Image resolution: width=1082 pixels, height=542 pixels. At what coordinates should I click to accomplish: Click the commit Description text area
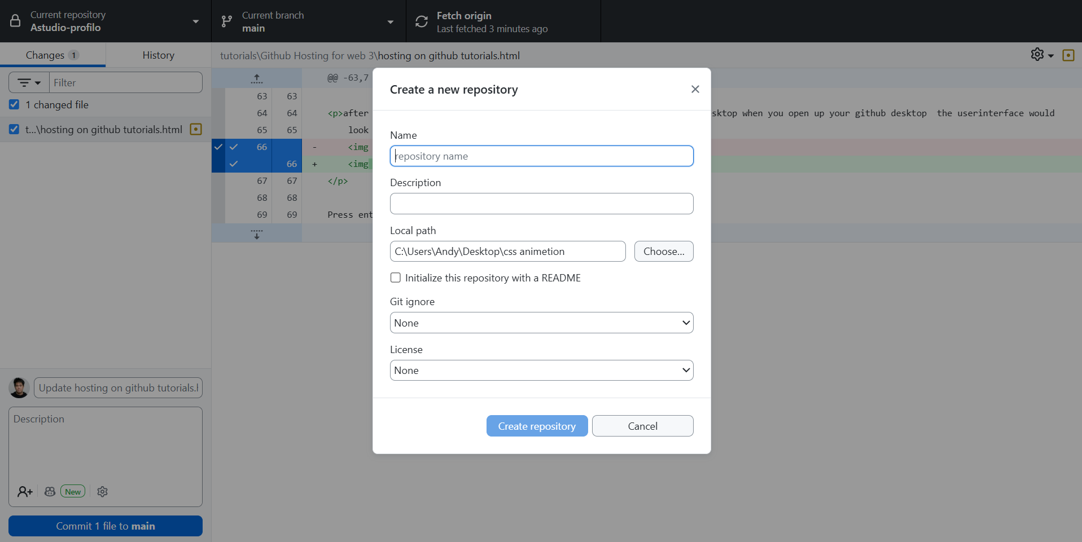(x=106, y=446)
